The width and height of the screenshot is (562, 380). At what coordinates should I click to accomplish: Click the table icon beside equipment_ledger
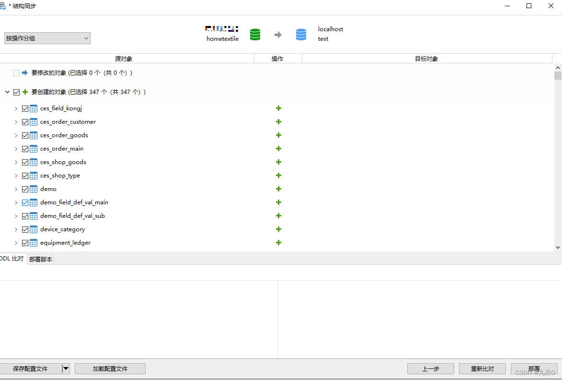click(x=33, y=242)
